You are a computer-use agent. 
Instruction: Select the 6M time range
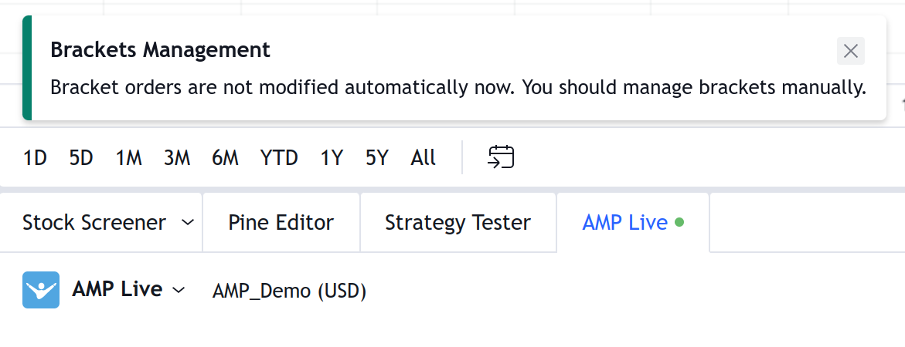[x=225, y=158]
